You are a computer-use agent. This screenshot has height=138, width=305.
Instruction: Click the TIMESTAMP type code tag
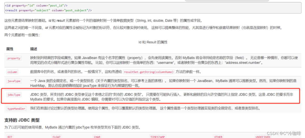158,137
